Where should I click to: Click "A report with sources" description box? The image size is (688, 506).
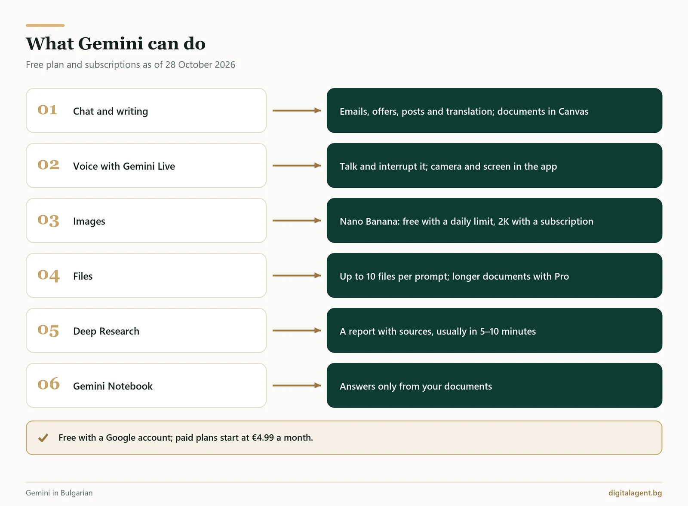[x=494, y=330]
